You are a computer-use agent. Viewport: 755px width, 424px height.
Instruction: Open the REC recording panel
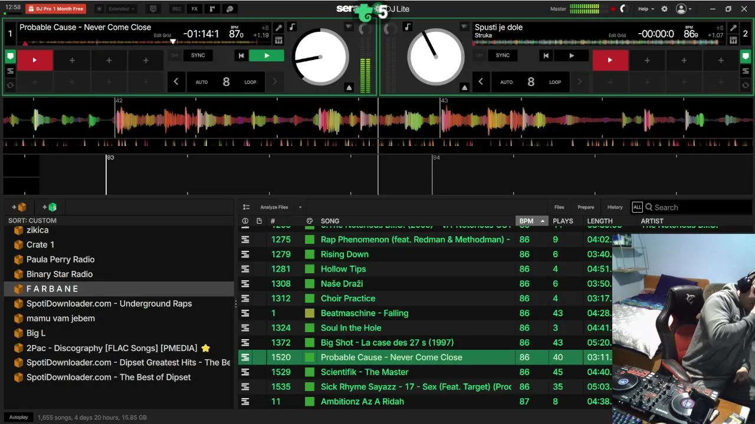click(x=176, y=9)
